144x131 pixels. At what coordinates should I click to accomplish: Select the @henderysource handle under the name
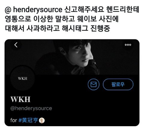pyautogui.click(x=31, y=108)
